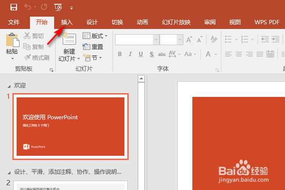Open the 视图 tab
285x190 pixels.
click(235, 22)
